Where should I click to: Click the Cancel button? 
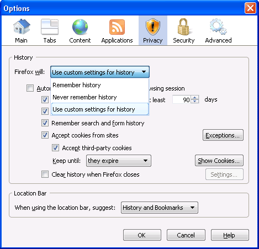coord(186,235)
